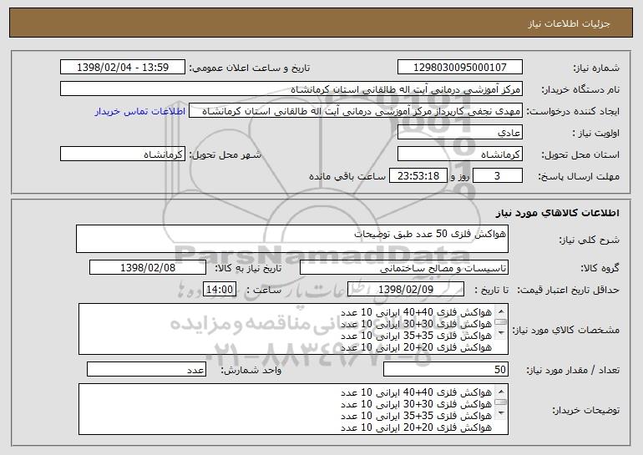Click the label مهلت ارسال پاسخ

point(579,176)
